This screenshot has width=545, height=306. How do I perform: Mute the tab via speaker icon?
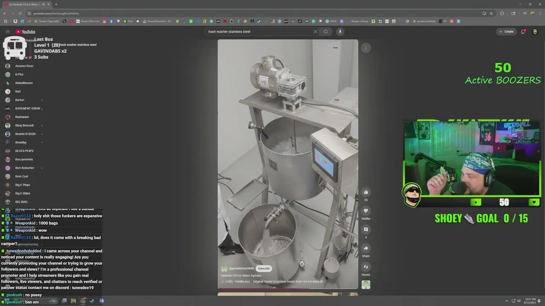pos(43,4)
